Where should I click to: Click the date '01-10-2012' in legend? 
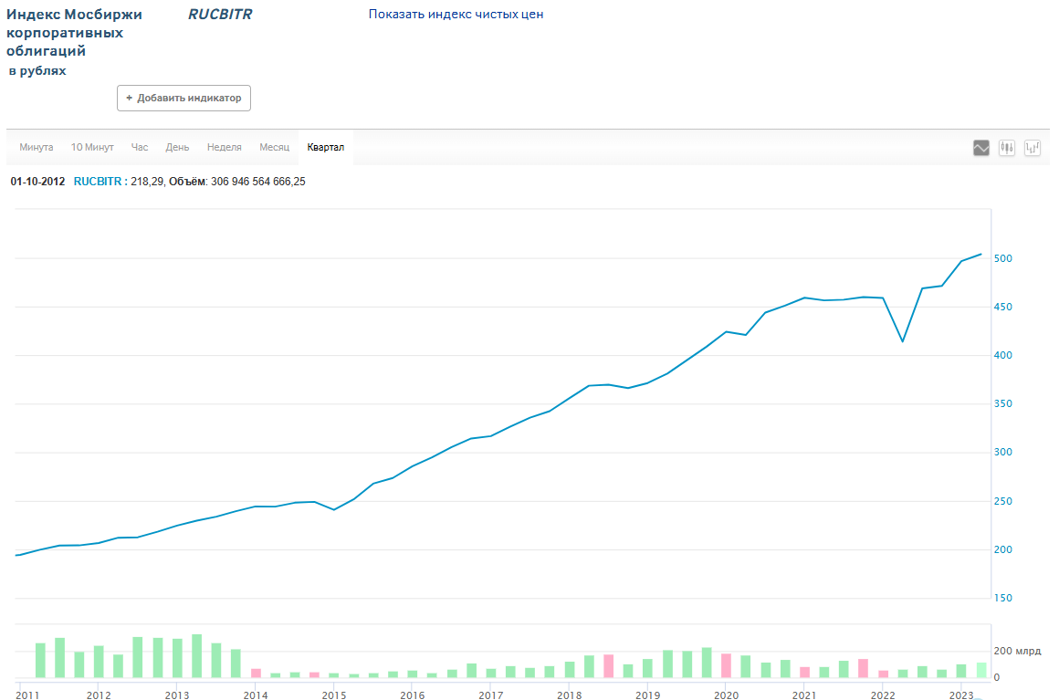(37, 182)
